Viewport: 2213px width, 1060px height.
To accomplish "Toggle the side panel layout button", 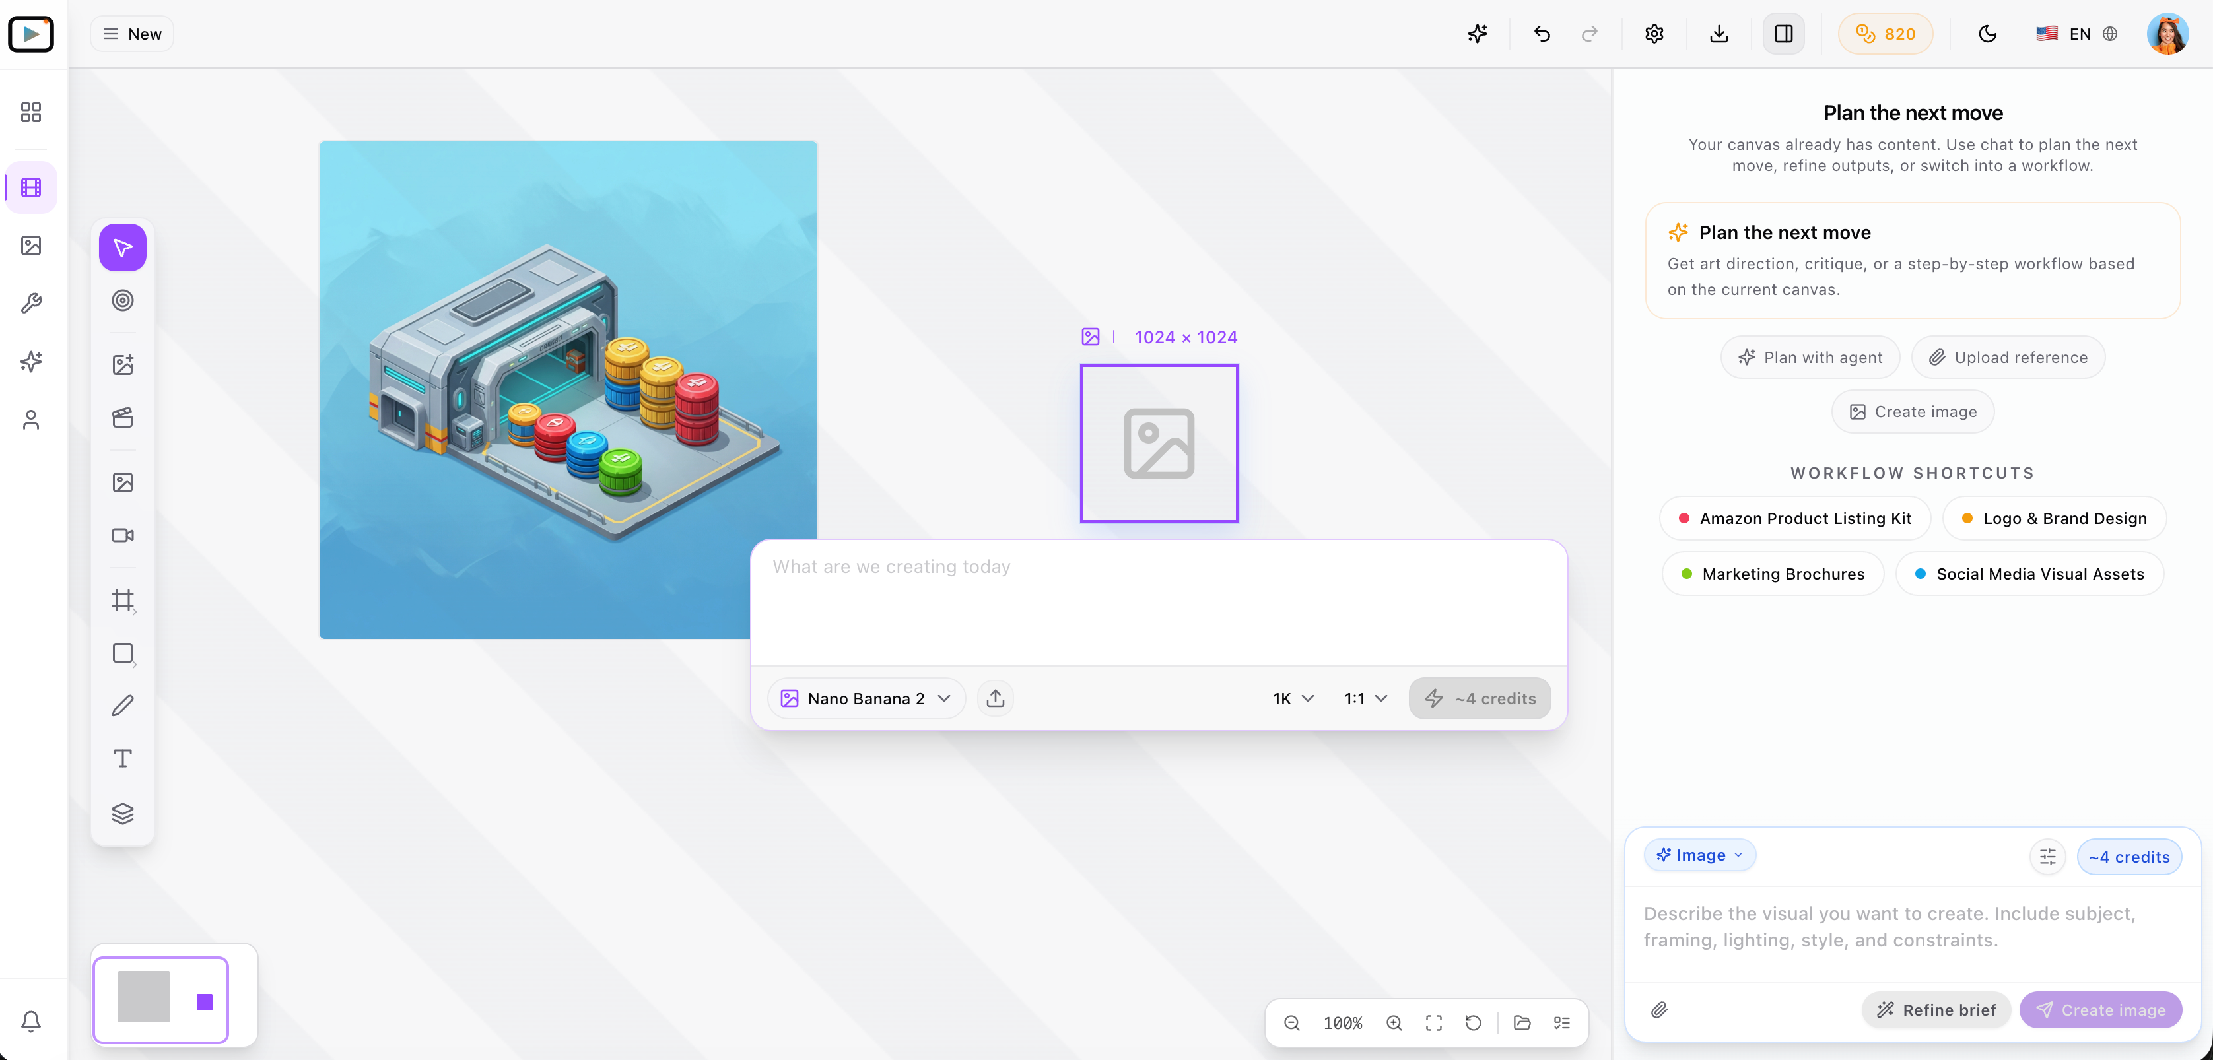I will tap(1783, 34).
